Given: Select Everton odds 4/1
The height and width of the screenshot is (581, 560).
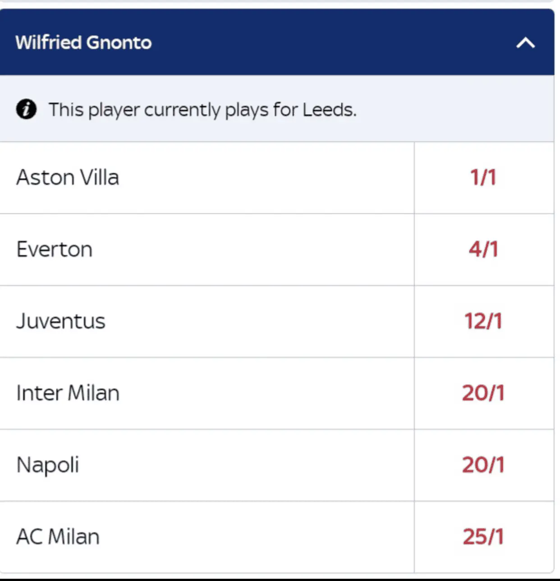Looking at the screenshot, I should tap(483, 249).
